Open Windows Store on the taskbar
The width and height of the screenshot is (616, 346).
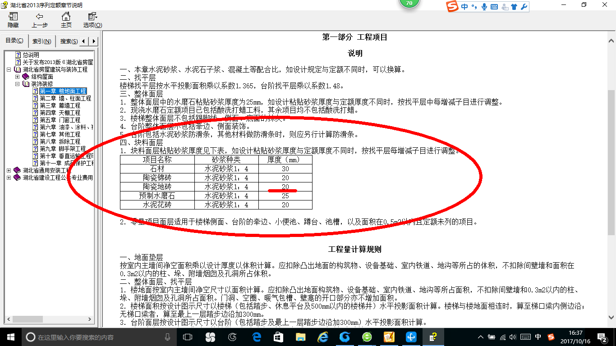click(x=279, y=337)
